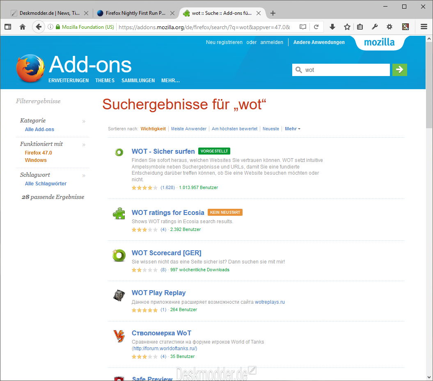The height and width of the screenshot is (381, 433).
Task: Click the WOT Scorecard [GER] icon
Action: pos(119,255)
